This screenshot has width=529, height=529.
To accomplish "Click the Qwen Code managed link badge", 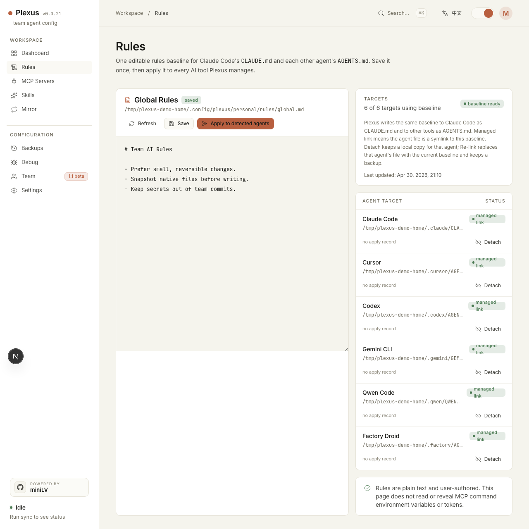I will (x=486, y=393).
